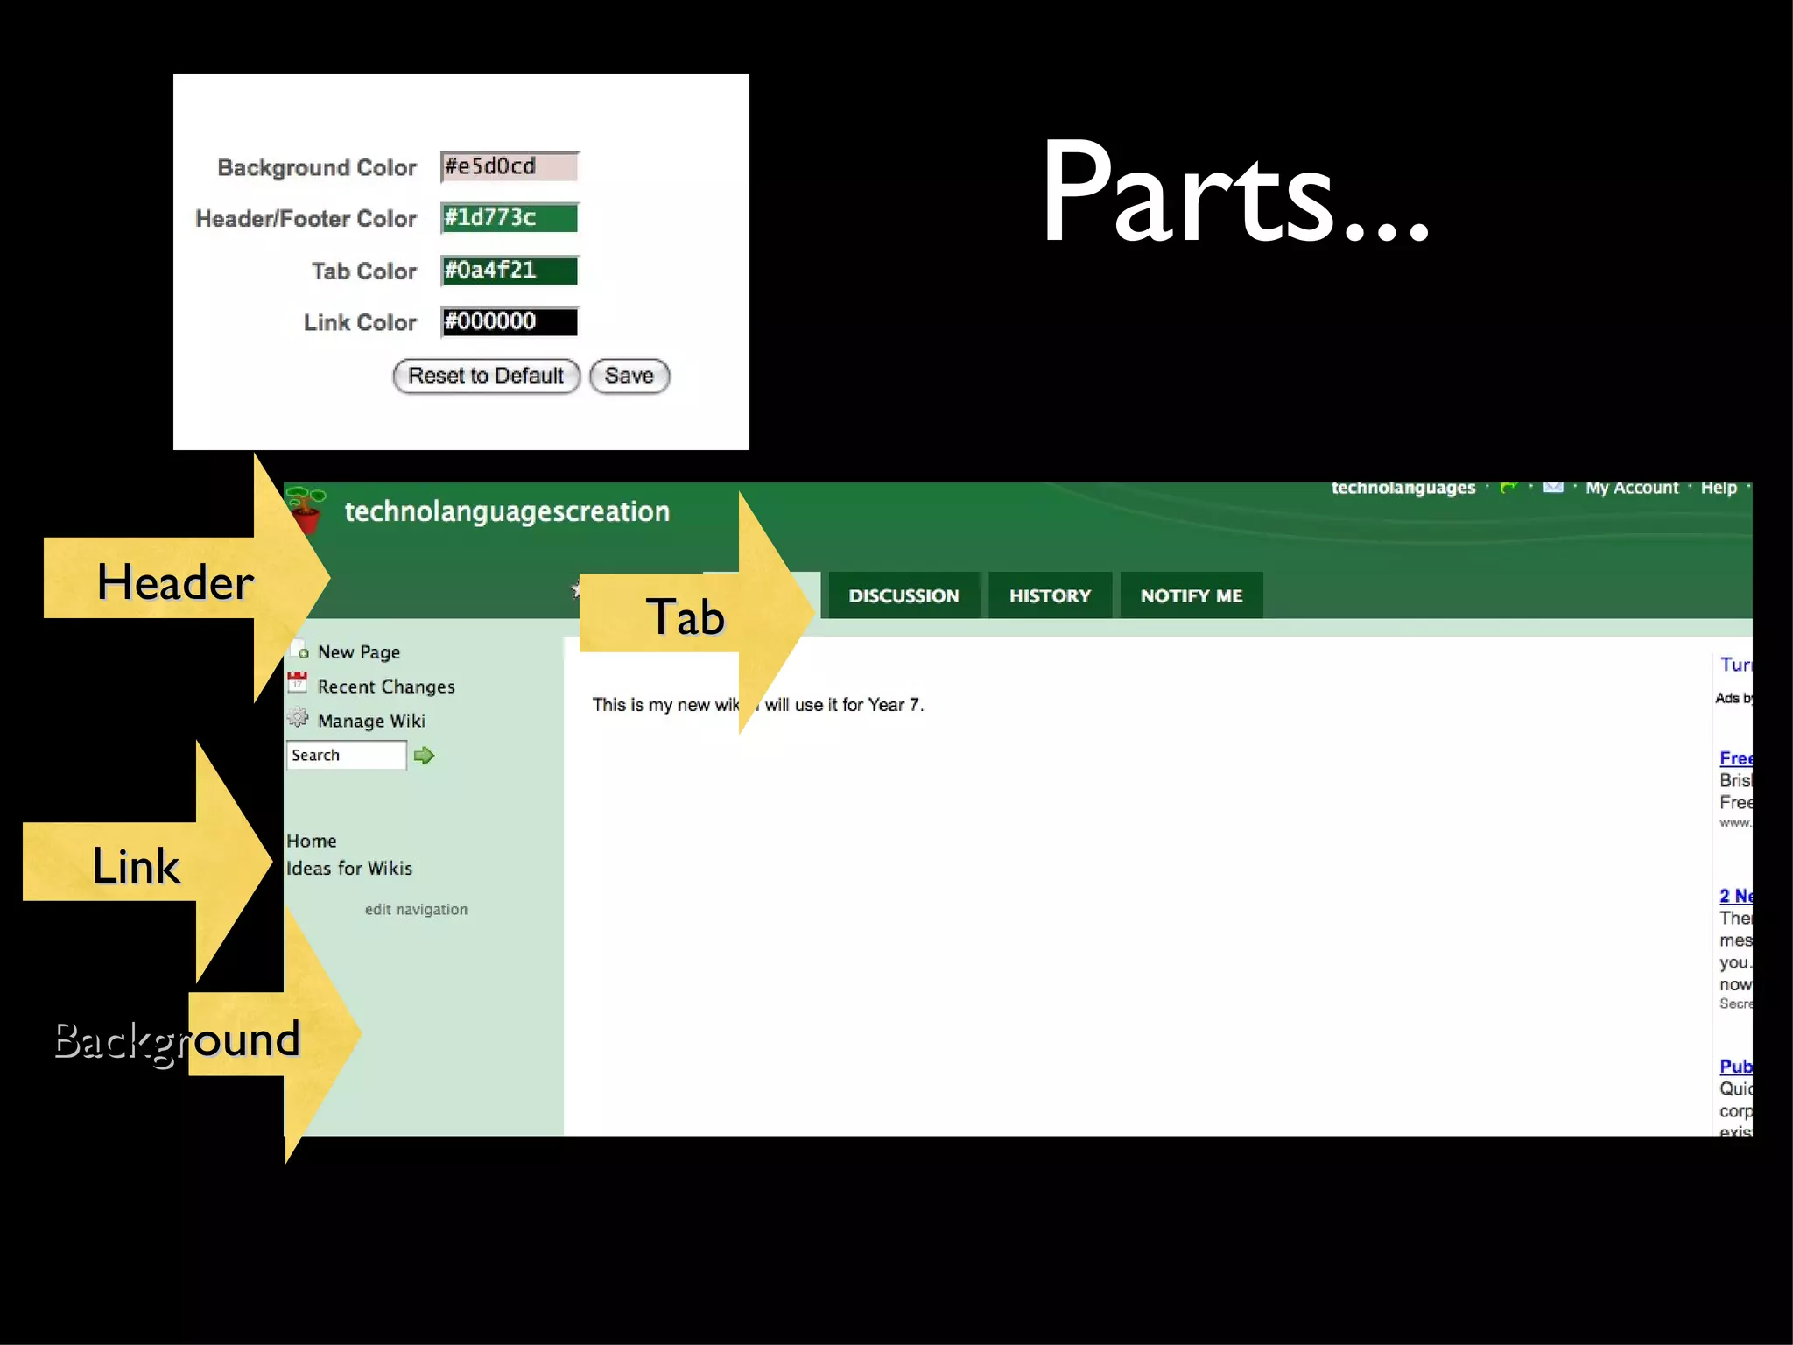Image resolution: width=1793 pixels, height=1345 pixels.
Task: Click the Header/Footer Color label
Action: (306, 219)
